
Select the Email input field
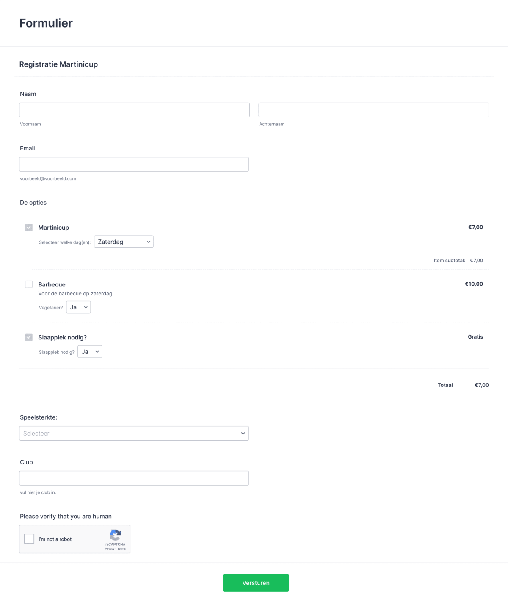(134, 164)
